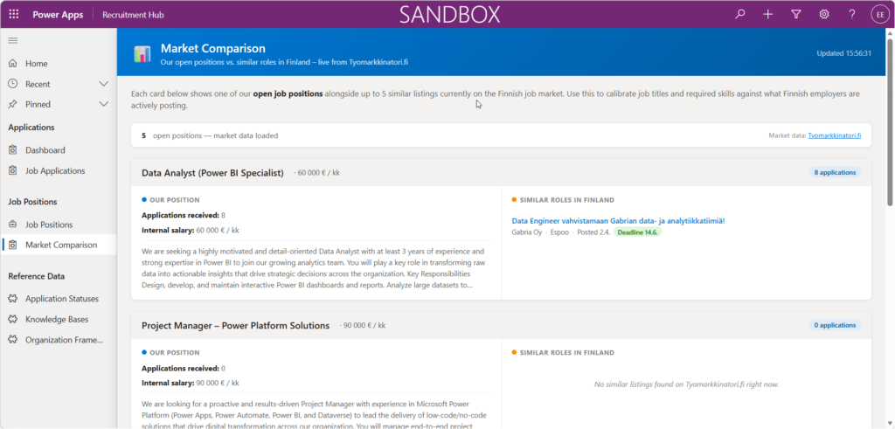
Task: Click the Home house icon
Action: 13,63
